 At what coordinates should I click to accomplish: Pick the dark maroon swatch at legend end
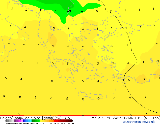[71, 121]
